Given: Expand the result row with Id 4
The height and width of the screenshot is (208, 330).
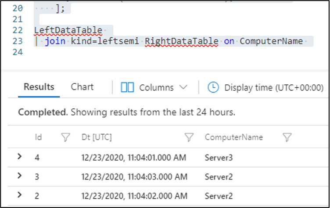Looking at the screenshot, I should [20, 156].
